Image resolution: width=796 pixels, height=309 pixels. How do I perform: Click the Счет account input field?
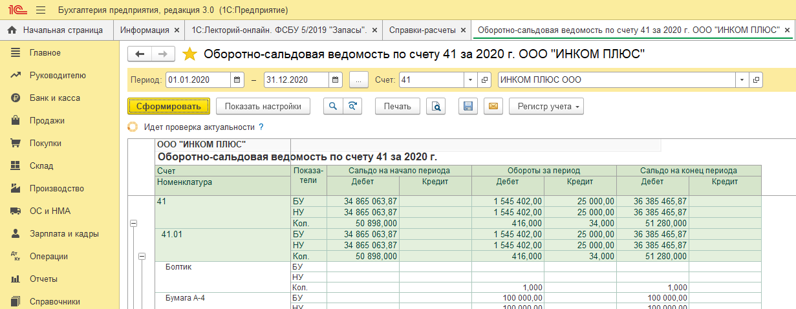coord(431,80)
